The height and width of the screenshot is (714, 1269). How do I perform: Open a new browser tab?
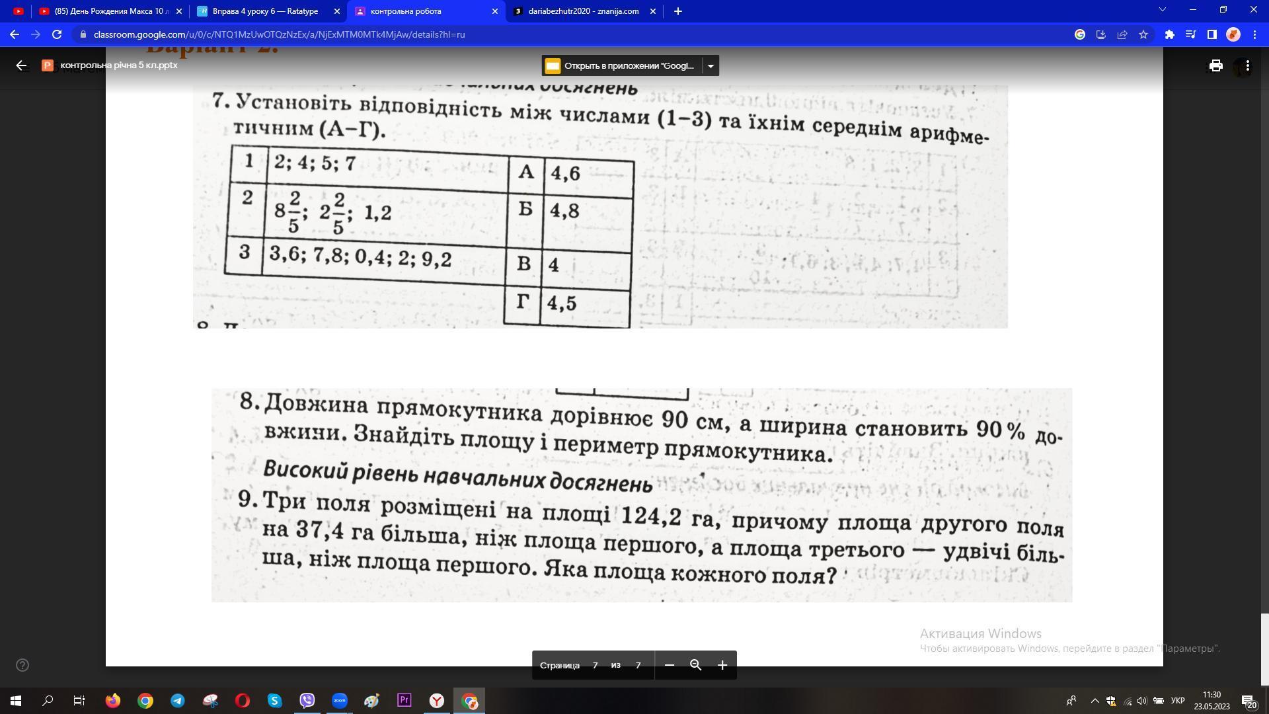click(x=677, y=11)
